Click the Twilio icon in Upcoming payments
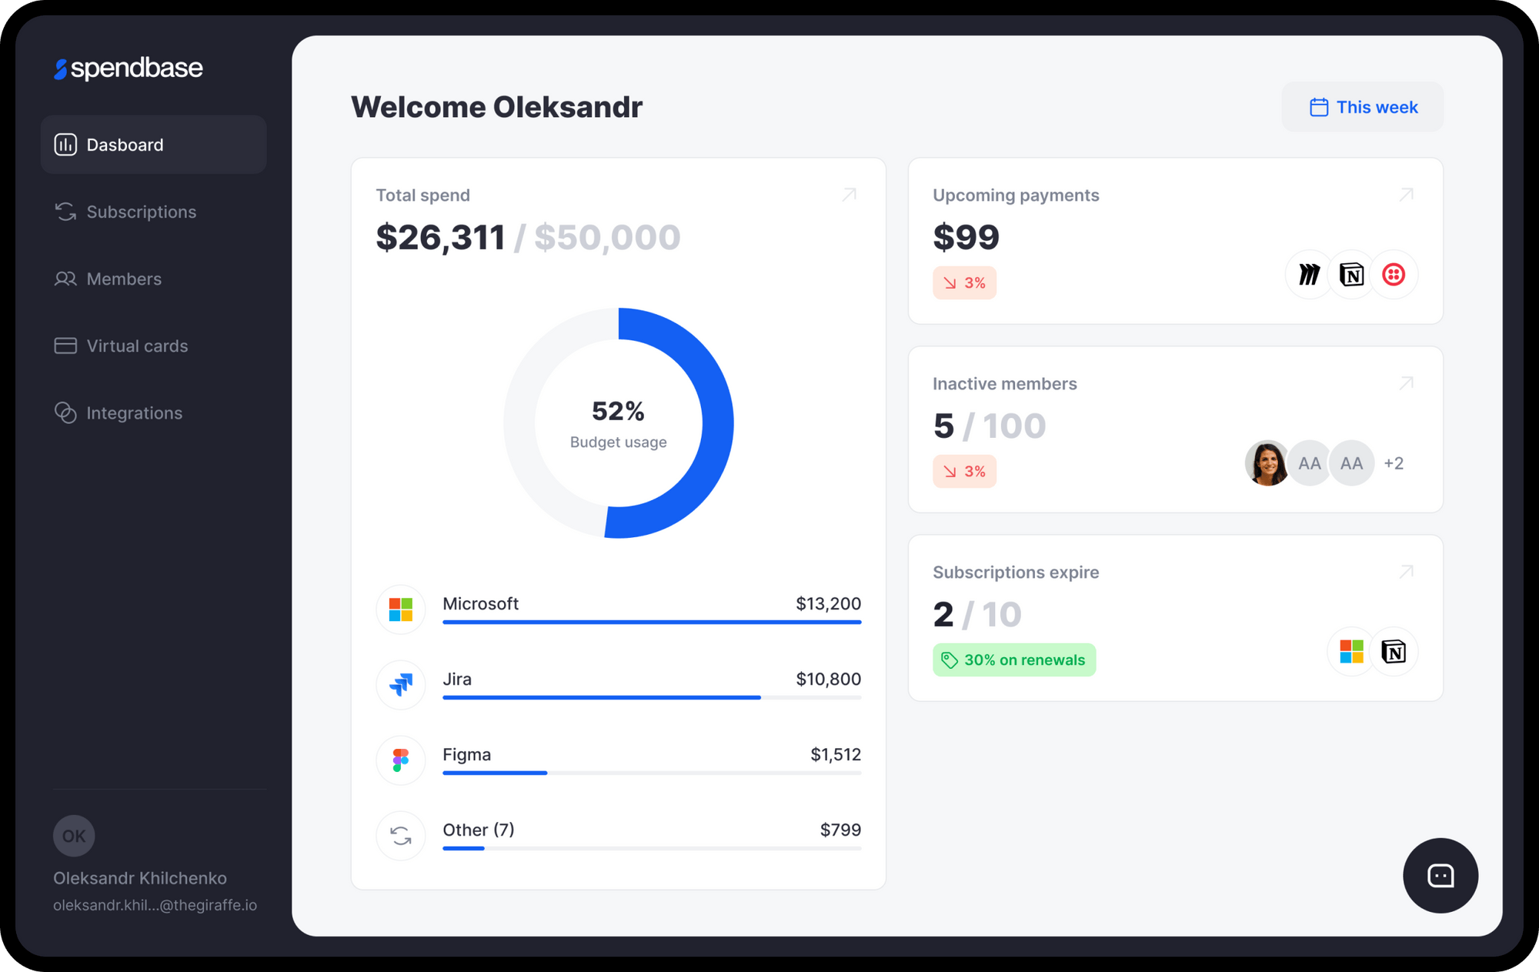This screenshot has width=1539, height=972. tap(1395, 274)
